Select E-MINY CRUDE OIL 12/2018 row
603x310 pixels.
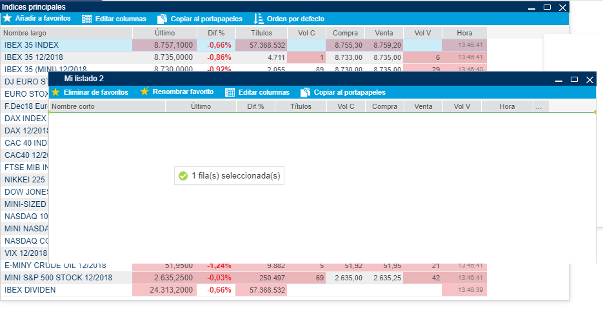244,266
